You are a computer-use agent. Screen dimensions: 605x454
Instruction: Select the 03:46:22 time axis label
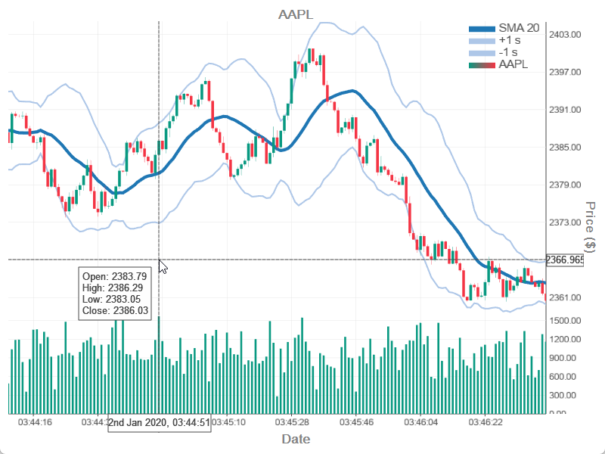tap(486, 422)
